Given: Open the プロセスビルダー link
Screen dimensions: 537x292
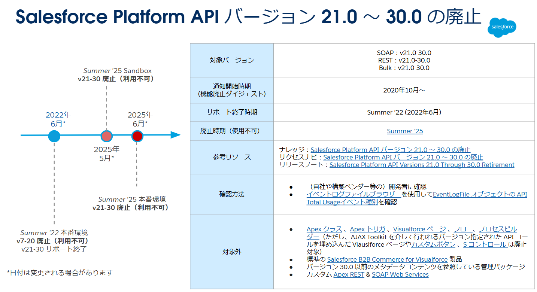Looking at the screenshot, I should (498, 228).
